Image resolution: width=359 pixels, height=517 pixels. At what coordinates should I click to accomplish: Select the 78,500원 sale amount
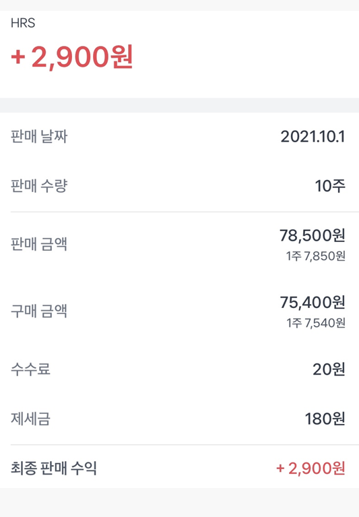click(313, 235)
